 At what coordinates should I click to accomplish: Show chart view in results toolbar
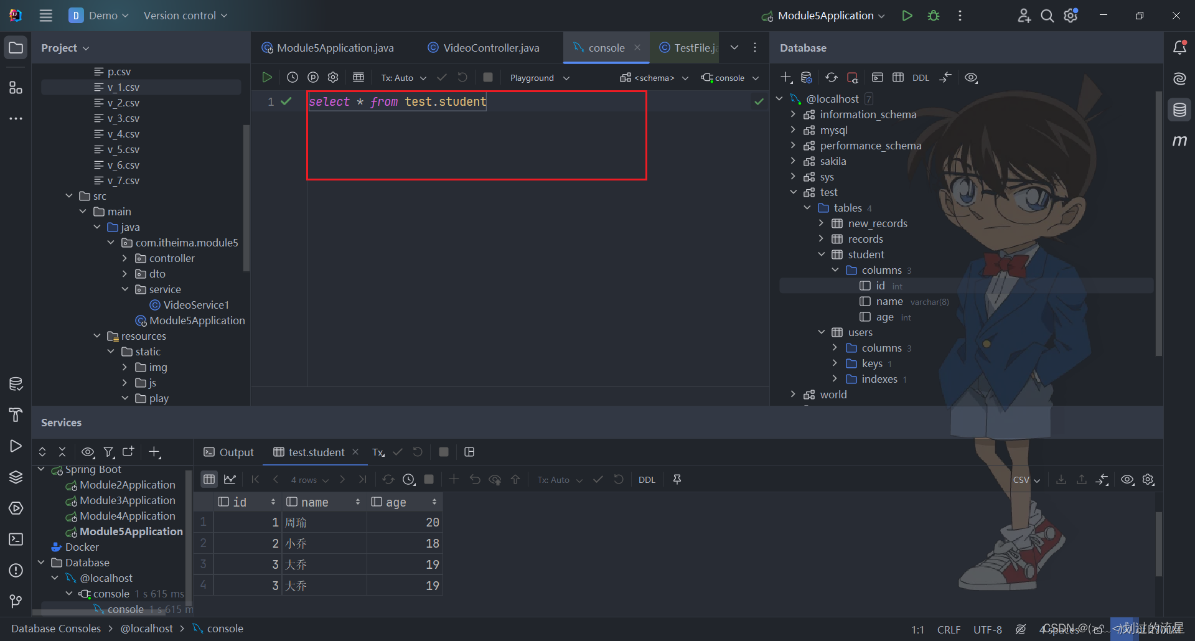pyautogui.click(x=230, y=479)
